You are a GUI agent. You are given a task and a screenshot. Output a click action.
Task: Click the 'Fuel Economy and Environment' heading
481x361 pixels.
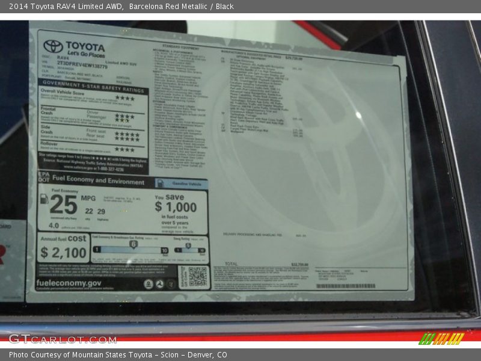pos(98,180)
